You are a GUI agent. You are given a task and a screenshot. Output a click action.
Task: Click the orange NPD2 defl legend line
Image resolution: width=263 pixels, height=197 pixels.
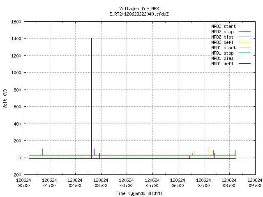(x=245, y=42)
